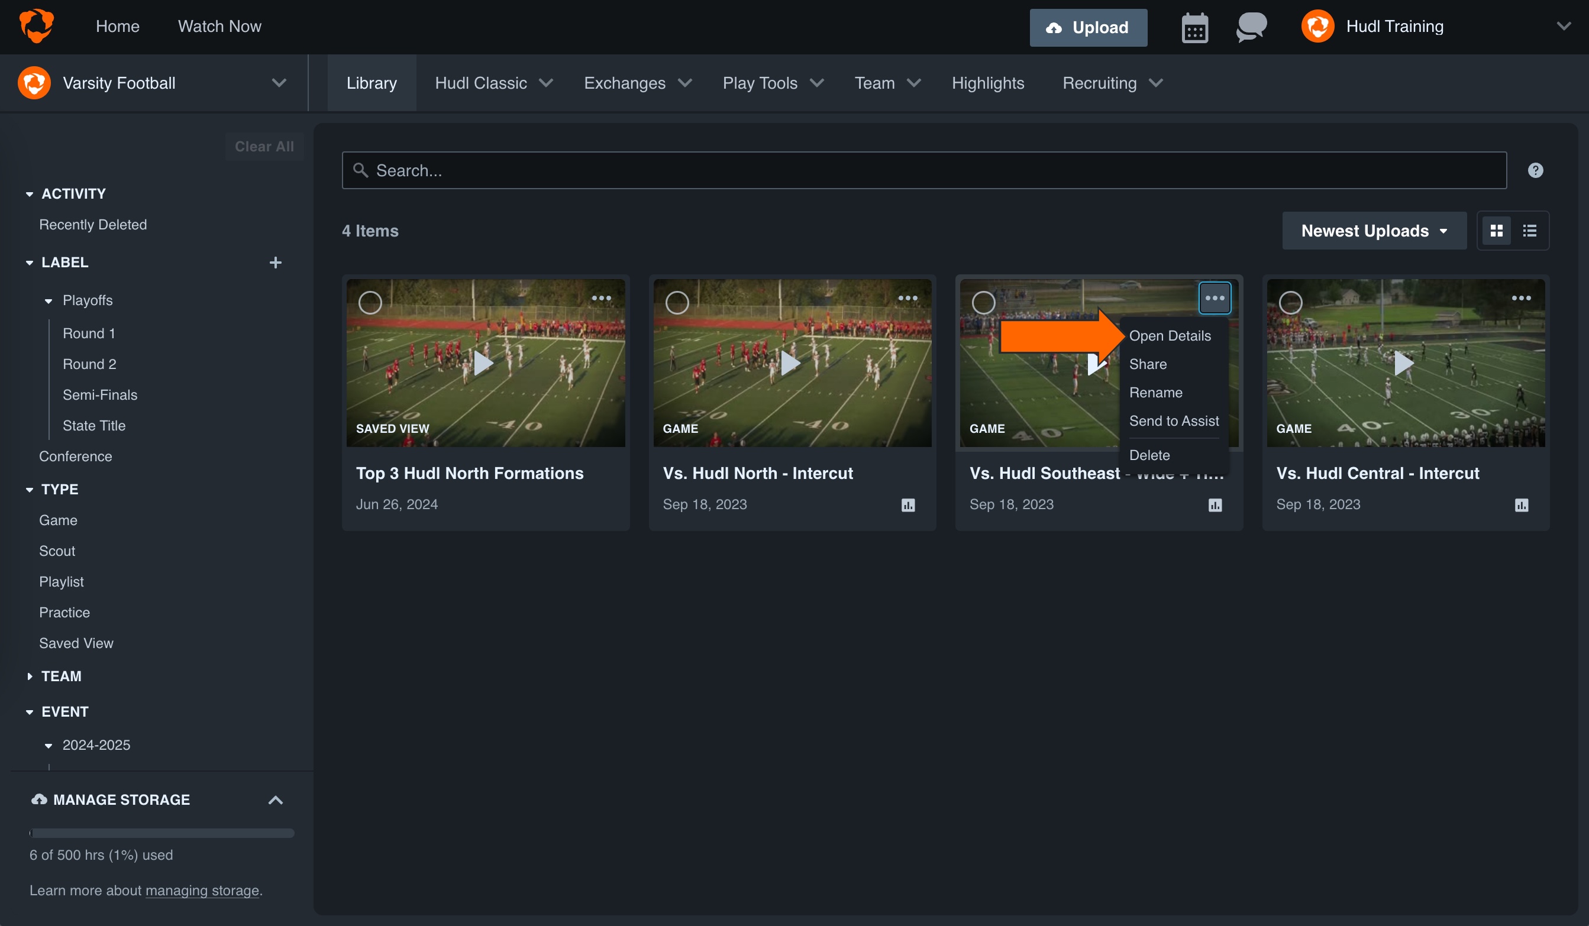
Task: Open the three-dot menu on Top 3 Hudl North Formations
Action: 602,297
